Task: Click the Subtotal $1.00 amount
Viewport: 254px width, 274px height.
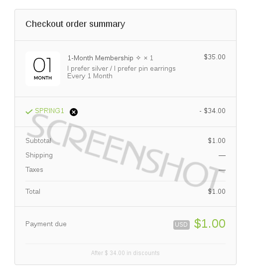Action: [x=217, y=140]
